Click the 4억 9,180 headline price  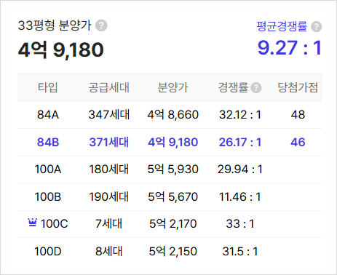tap(61, 50)
